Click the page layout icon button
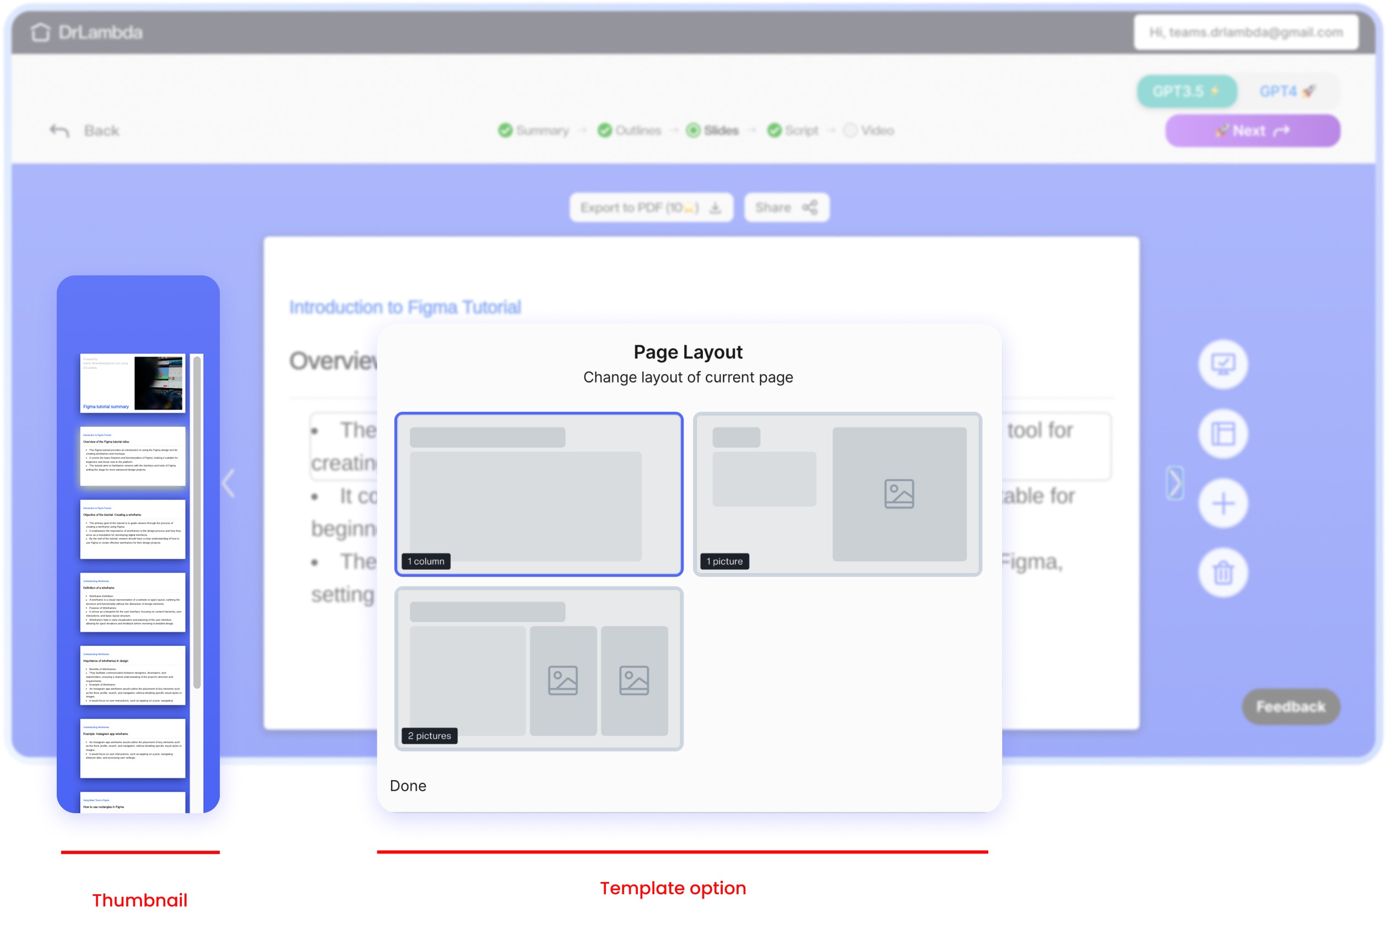This screenshot has width=1386, height=925. pos(1222,434)
